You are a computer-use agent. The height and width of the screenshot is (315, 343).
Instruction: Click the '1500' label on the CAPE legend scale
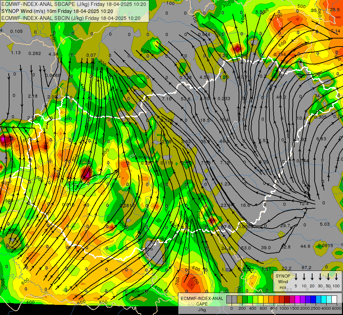(x=294, y=308)
